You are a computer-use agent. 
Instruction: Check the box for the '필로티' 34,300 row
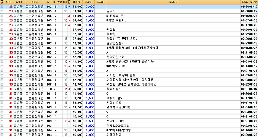(2, 11)
